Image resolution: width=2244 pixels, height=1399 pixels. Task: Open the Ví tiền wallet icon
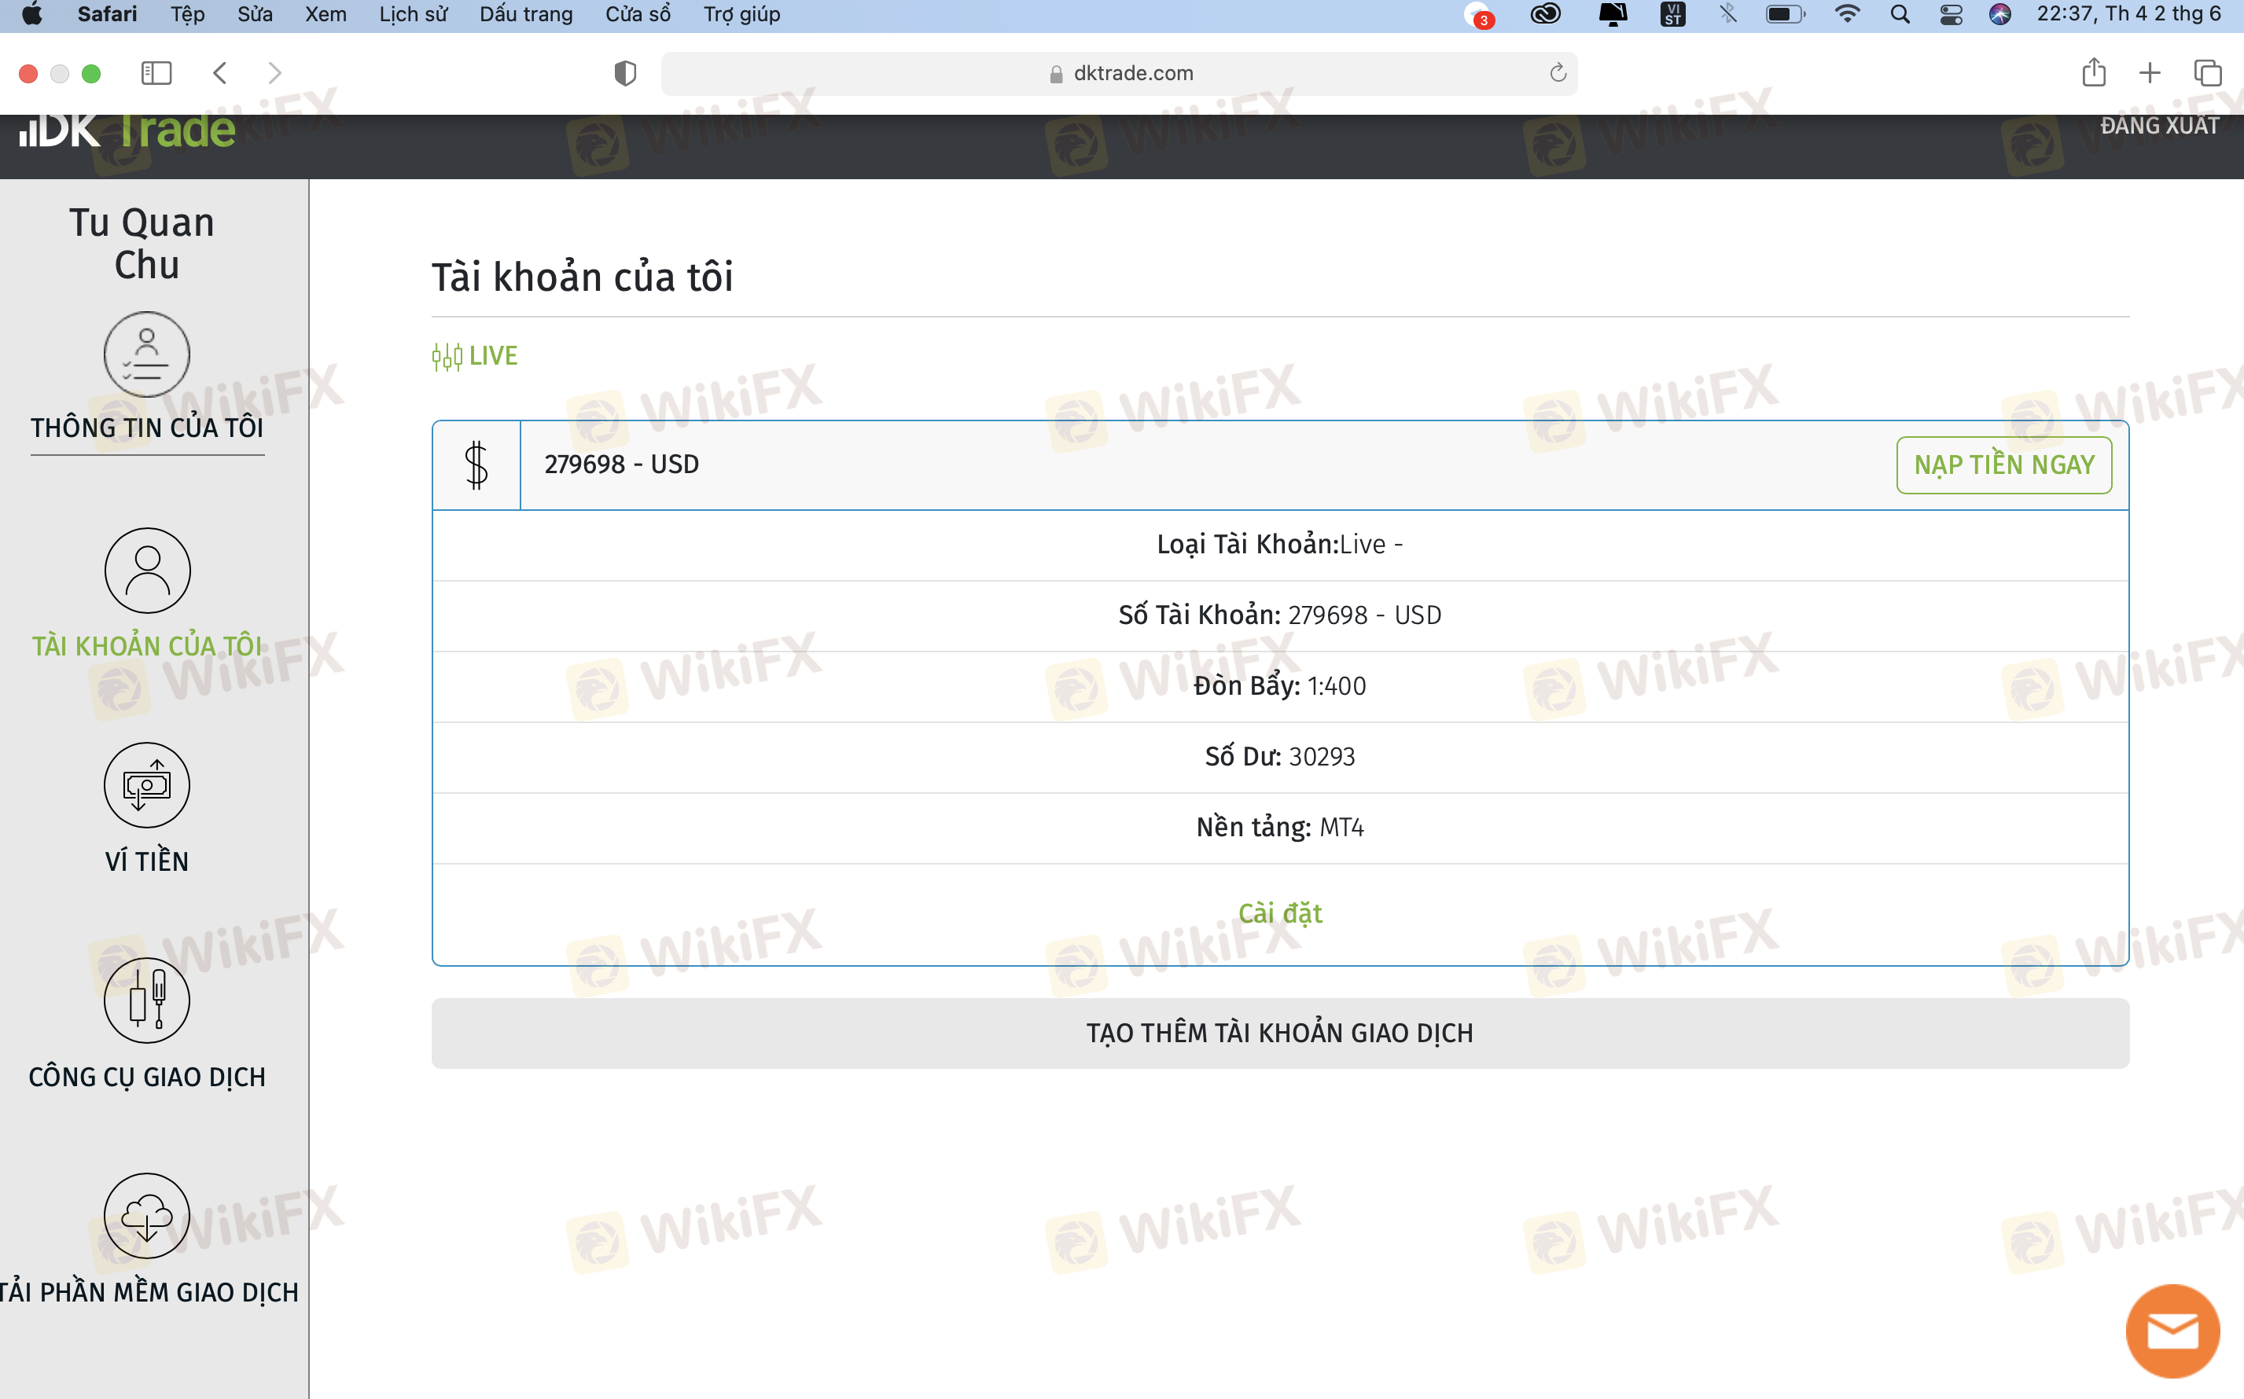coord(147,785)
